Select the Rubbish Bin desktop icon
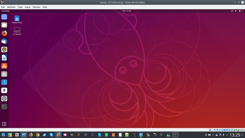 [x=17, y=20]
